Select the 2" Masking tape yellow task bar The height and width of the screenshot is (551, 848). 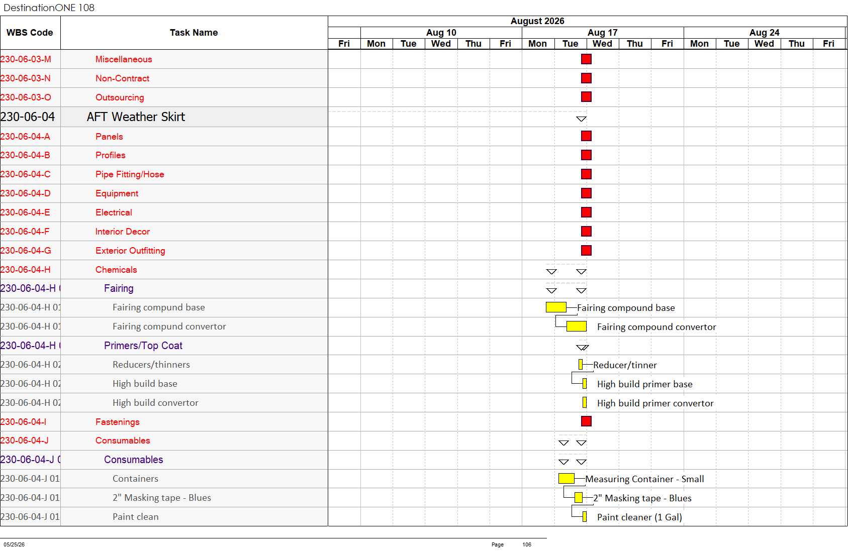579,498
